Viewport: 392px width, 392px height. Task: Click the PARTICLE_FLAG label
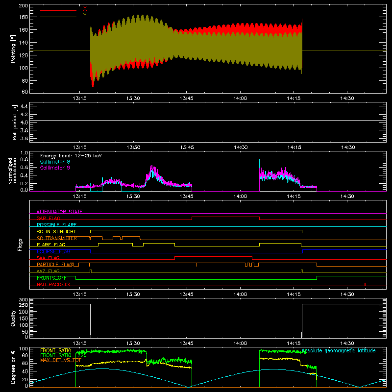(55, 265)
